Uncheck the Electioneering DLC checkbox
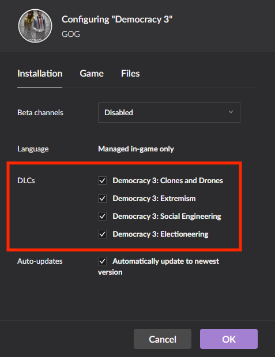Screen dimensions: 275x357 click(x=102, y=234)
